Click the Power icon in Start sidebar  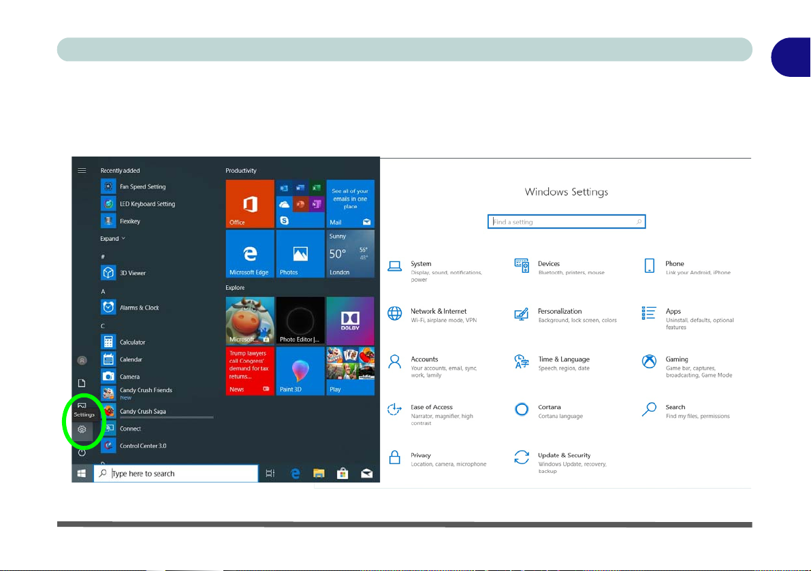(82, 452)
